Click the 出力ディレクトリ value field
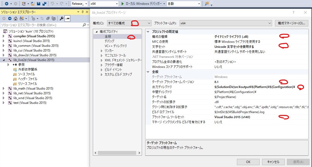The height and width of the screenshot is (167, 312). pyautogui.click(x=254, y=87)
